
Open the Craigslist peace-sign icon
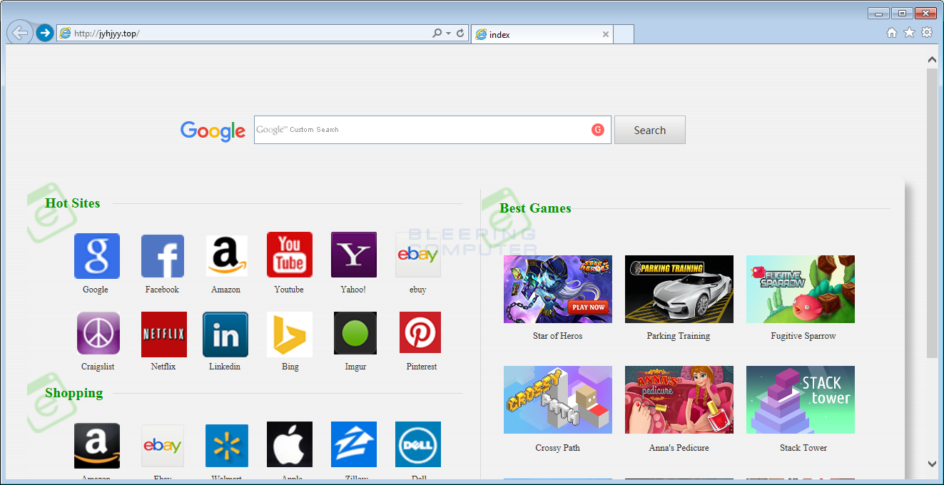pyautogui.click(x=98, y=333)
